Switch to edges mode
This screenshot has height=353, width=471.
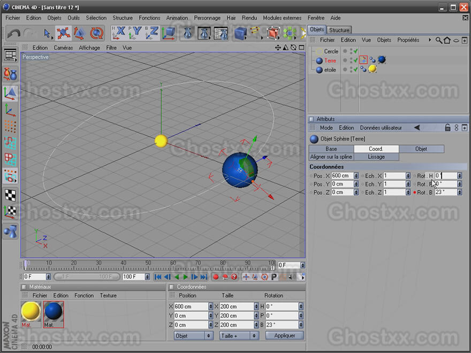[10, 143]
